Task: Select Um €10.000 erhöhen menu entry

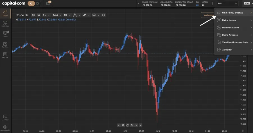Action: [x=234, y=13]
